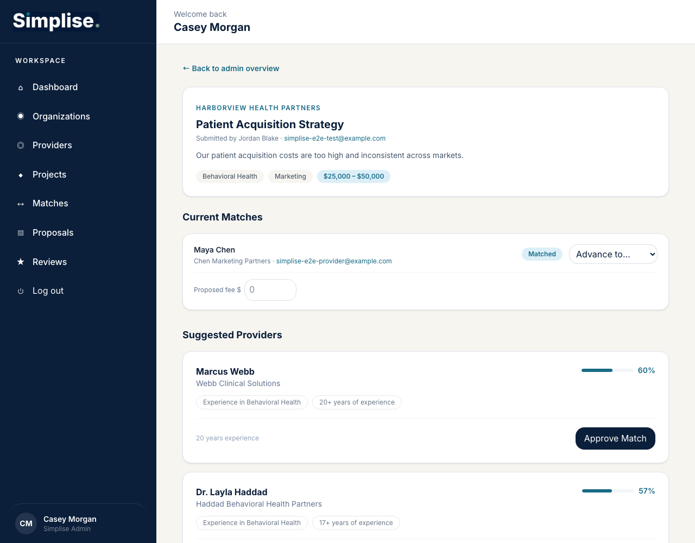Click Dr. Layla Haddad's 57% match bar
The width and height of the screenshot is (695, 543).
click(x=608, y=491)
